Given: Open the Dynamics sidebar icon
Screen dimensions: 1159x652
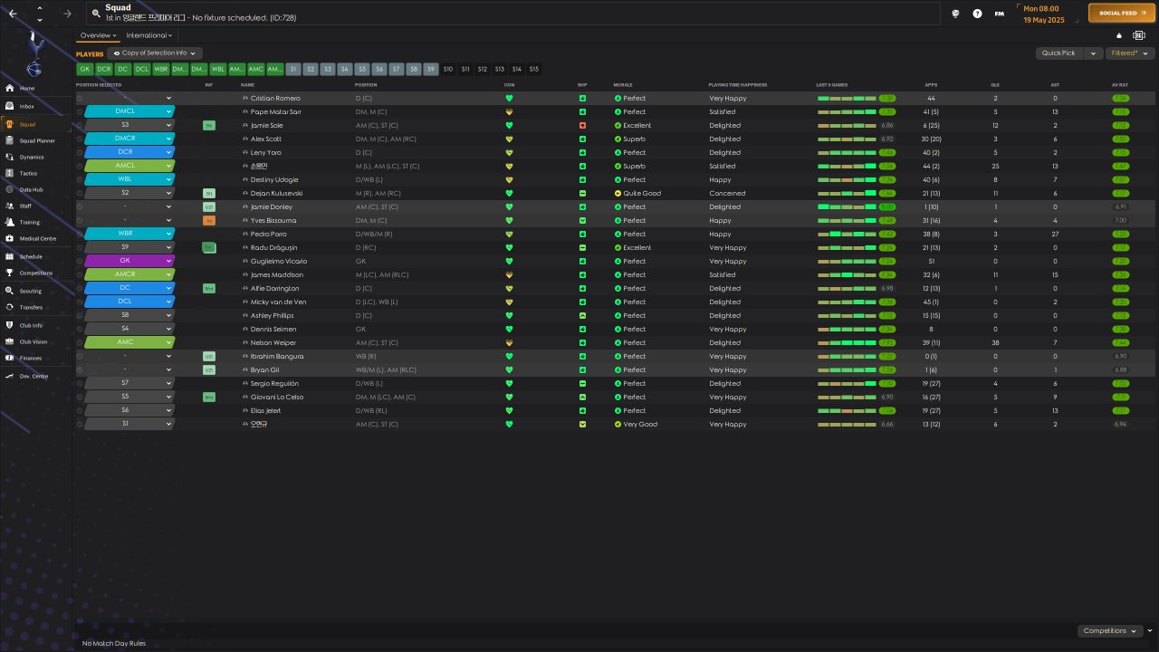Looking at the screenshot, I should pyautogui.click(x=10, y=157).
